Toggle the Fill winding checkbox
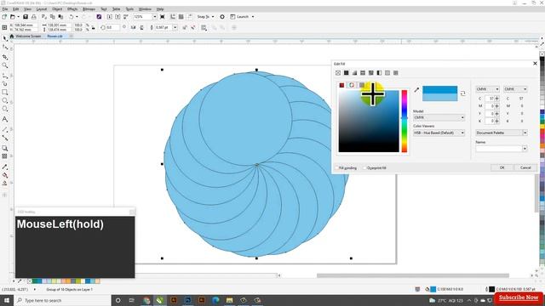 pyautogui.click(x=336, y=168)
